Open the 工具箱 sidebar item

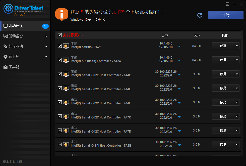14,67
